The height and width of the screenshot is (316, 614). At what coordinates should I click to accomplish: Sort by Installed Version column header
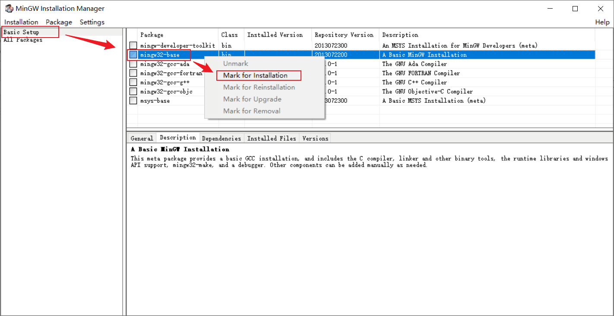[x=278, y=35]
